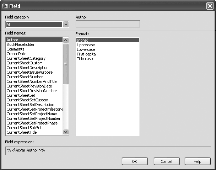Select Uppercase format
Viewport: 216px width, 170px height.
86,45
